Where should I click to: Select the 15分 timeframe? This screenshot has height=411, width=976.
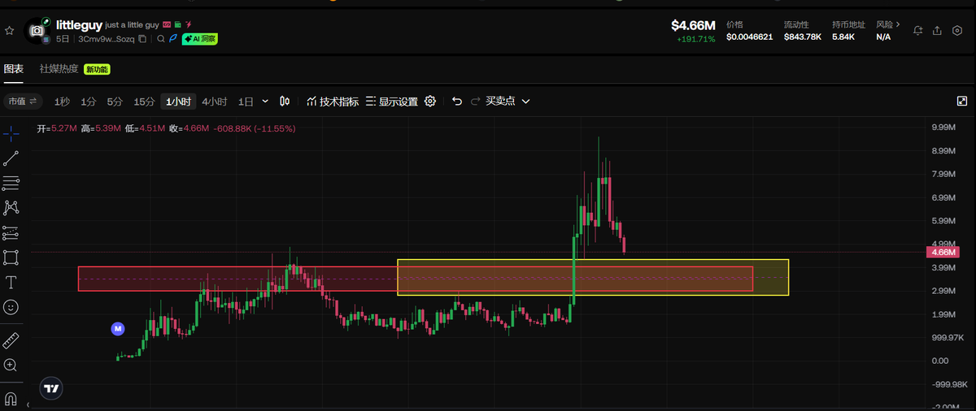144,102
